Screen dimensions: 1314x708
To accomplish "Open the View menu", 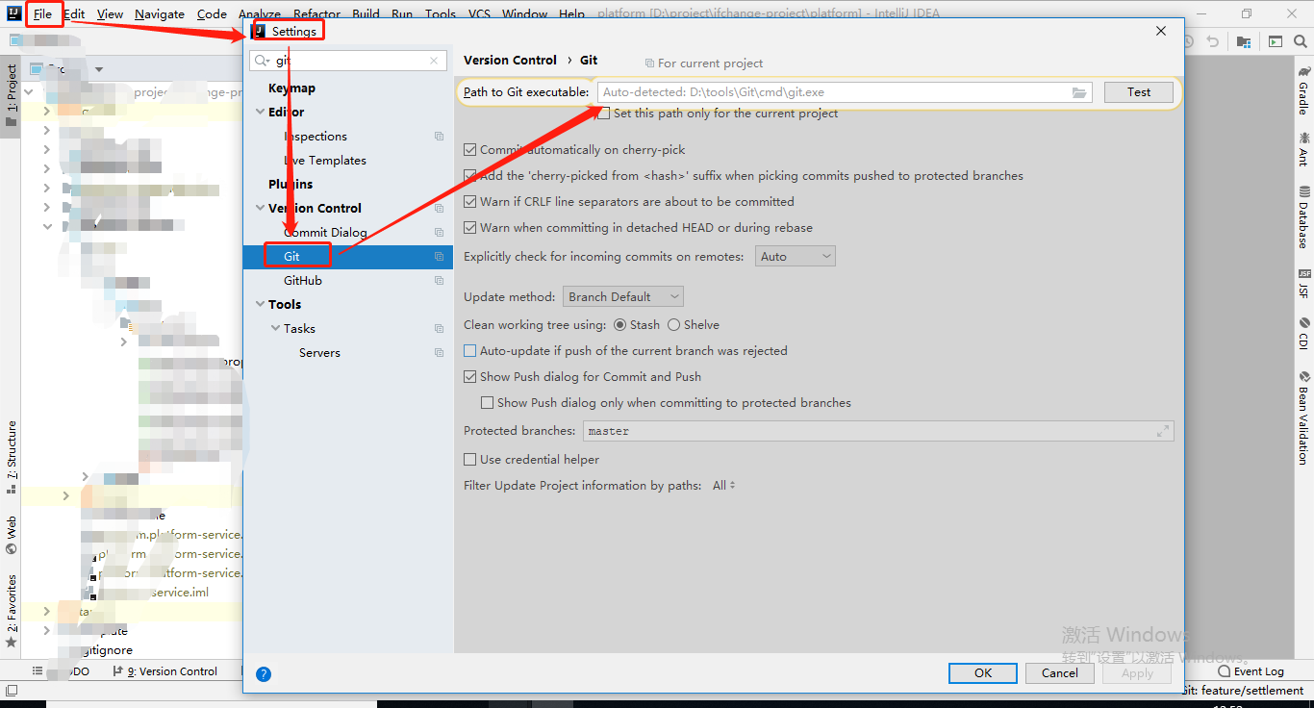I will click(110, 14).
